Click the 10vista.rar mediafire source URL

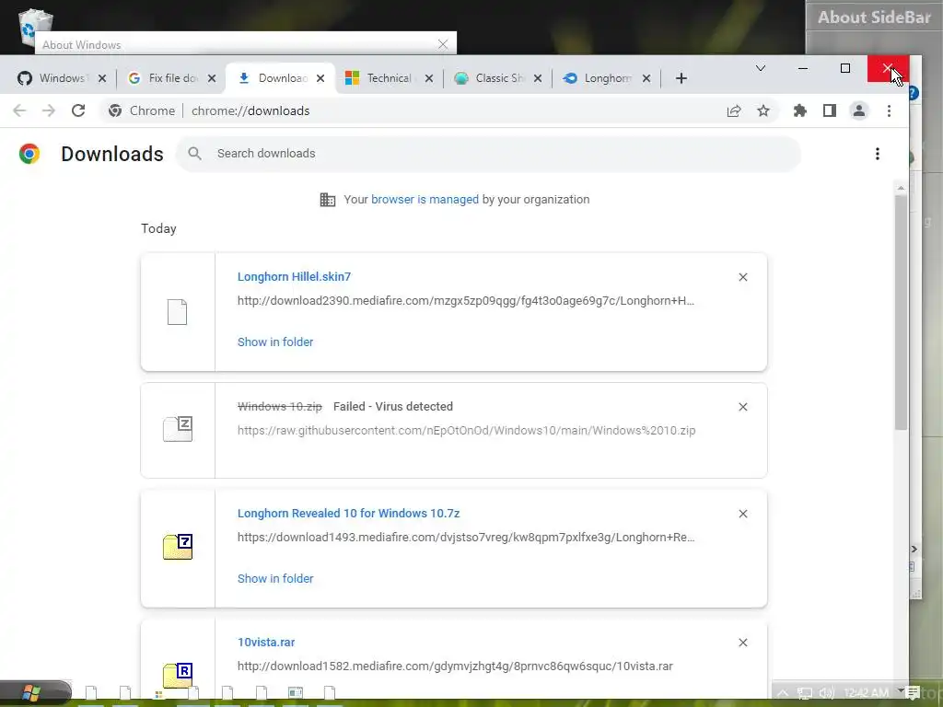[x=455, y=666]
